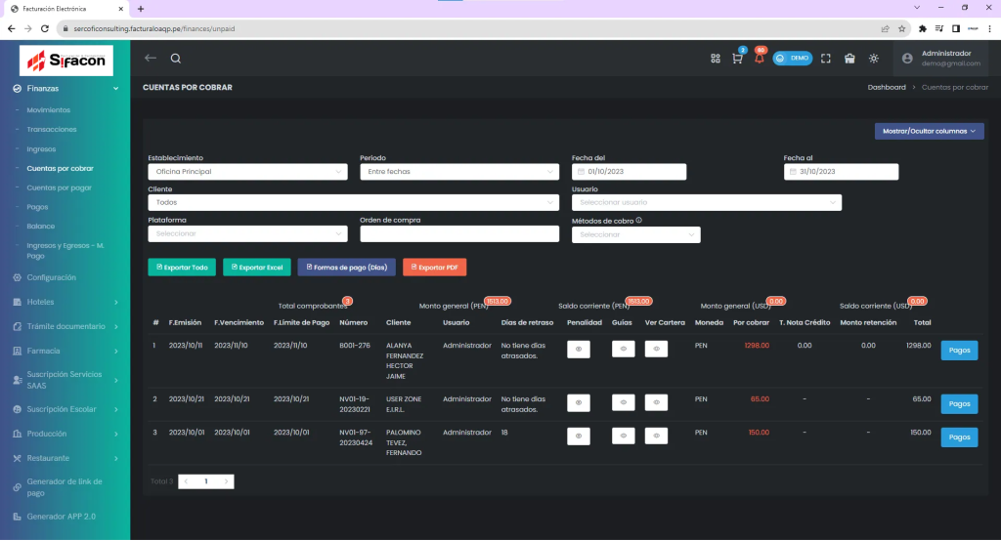The width and height of the screenshot is (1001, 541).
Task: Click the search magnifier icon in header
Action: pyautogui.click(x=176, y=59)
